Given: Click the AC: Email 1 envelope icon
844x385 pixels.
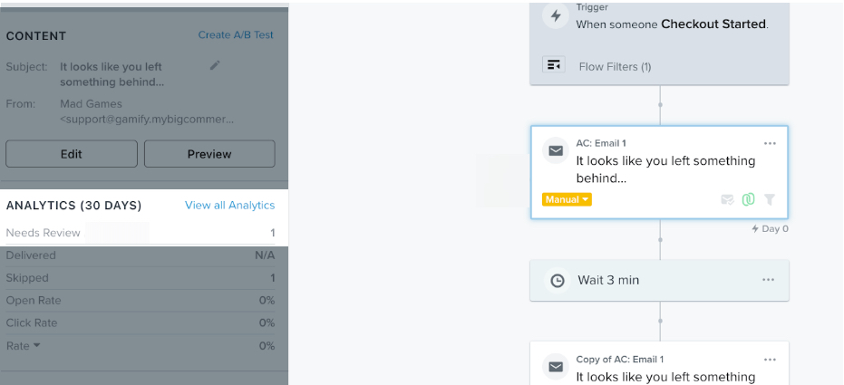Looking at the screenshot, I should tap(556, 151).
